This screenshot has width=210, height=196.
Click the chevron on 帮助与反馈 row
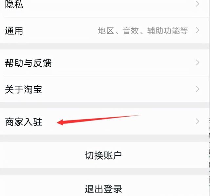(x=198, y=63)
